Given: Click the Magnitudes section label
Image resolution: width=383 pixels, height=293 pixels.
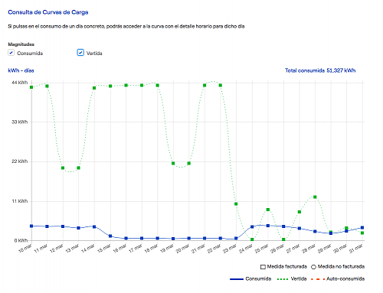Looking at the screenshot, I should point(21,44).
